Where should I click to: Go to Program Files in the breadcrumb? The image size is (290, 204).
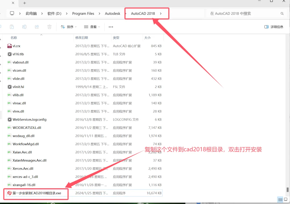pyautogui.click(x=83, y=13)
